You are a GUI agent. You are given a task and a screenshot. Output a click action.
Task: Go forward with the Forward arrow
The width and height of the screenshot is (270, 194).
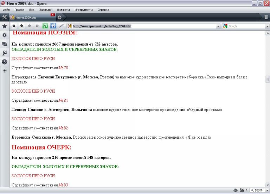[x=30, y=26]
